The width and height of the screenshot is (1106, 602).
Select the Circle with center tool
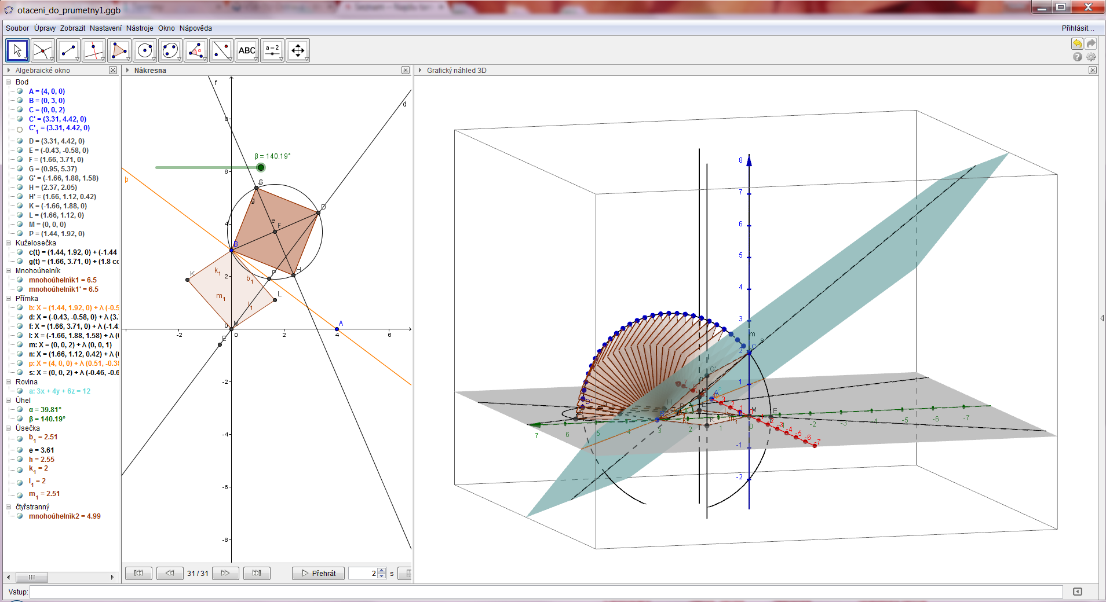pyautogui.click(x=145, y=50)
